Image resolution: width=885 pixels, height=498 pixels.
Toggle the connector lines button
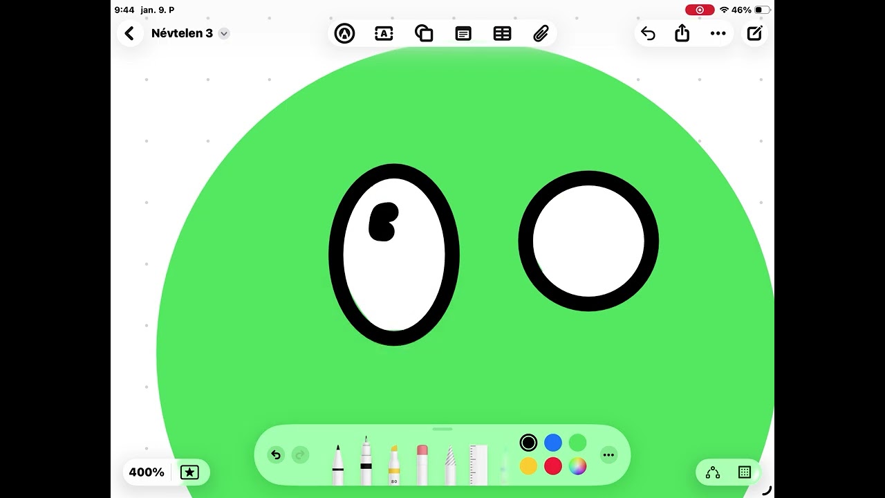pos(713,472)
